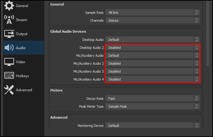The width and height of the screenshot is (213, 137).
Task: Click the Audio speaker icon
Action: tap(9, 48)
